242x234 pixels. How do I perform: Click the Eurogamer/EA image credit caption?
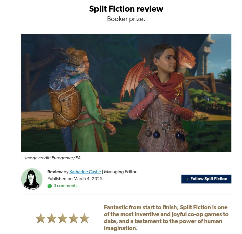[53, 158]
